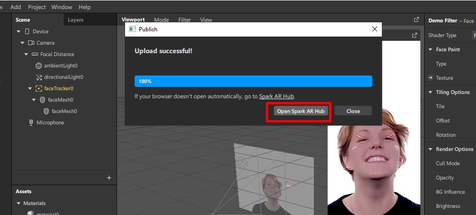
Task: Click the parent faceMesh0 mesh icon
Action: [42, 100]
